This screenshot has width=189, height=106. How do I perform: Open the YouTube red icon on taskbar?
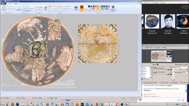point(77,104)
